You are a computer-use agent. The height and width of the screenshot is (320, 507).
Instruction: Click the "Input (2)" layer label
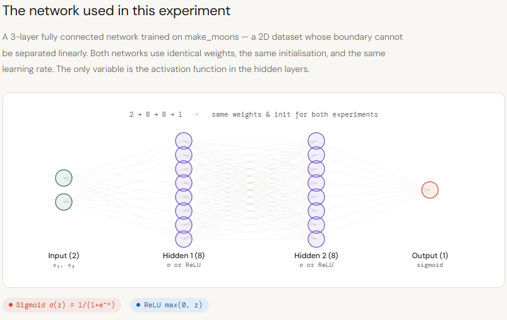64,256
